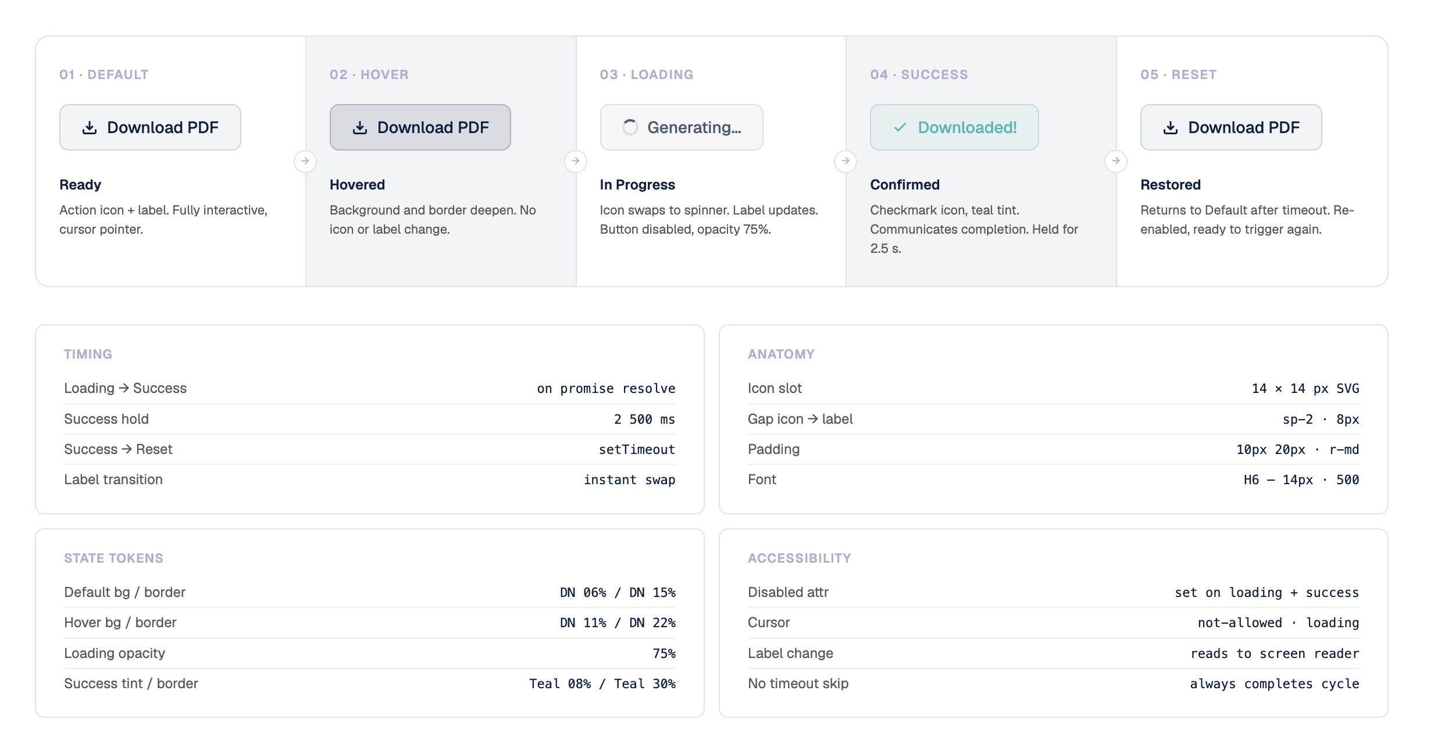Click the "75%" value in State Tokens

(664, 653)
